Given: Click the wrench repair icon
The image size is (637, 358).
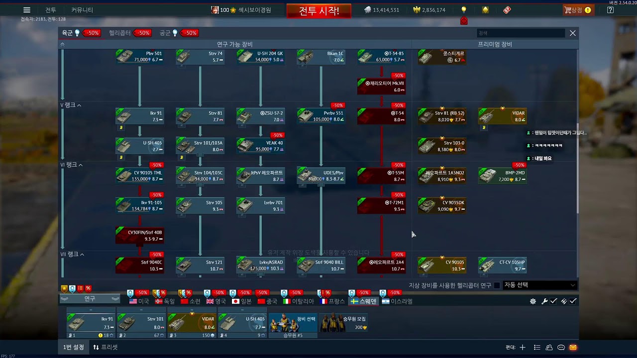Looking at the screenshot, I should coord(544,301).
